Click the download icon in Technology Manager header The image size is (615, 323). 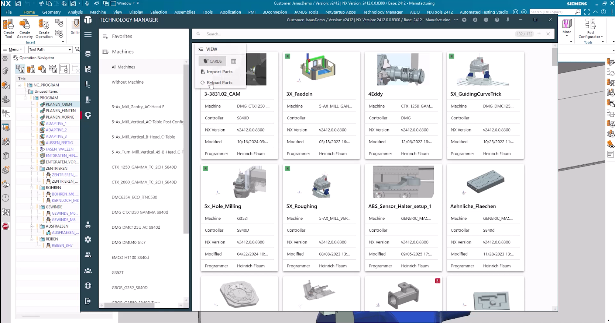pyautogui.click(x=475, y=20)
